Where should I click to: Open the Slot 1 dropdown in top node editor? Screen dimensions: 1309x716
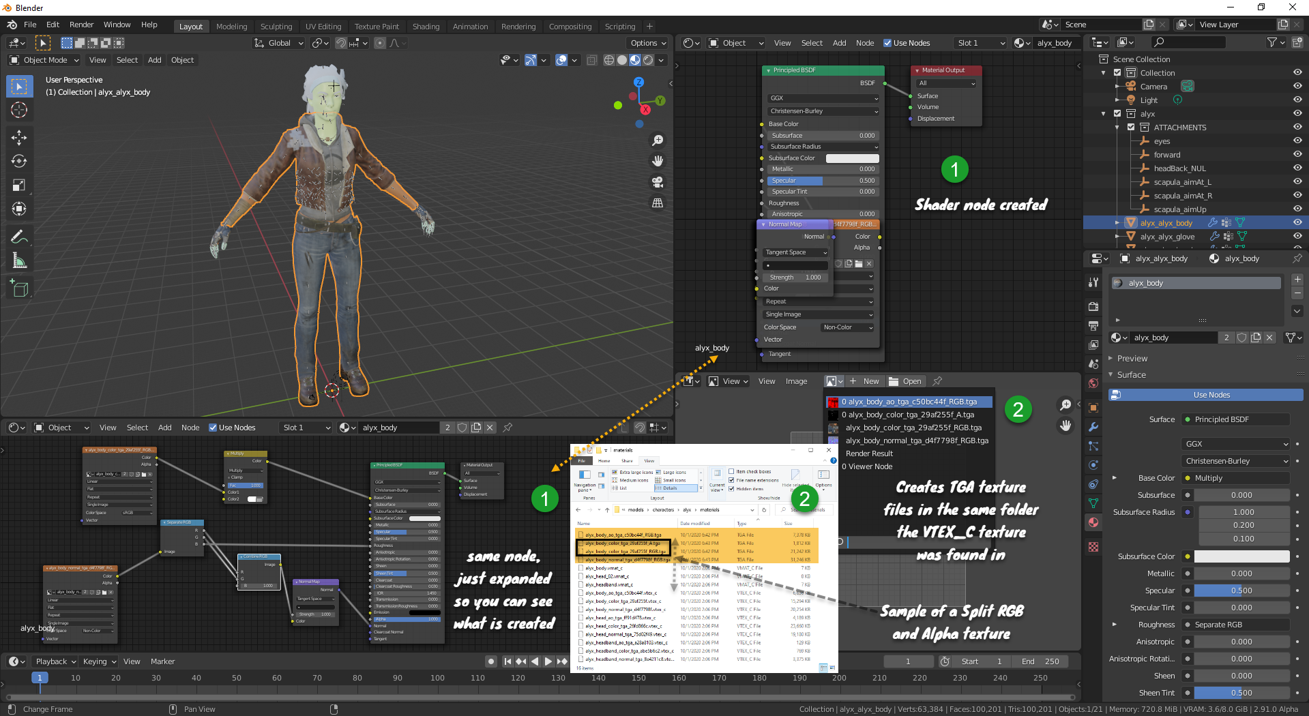(x=980, y=43)
